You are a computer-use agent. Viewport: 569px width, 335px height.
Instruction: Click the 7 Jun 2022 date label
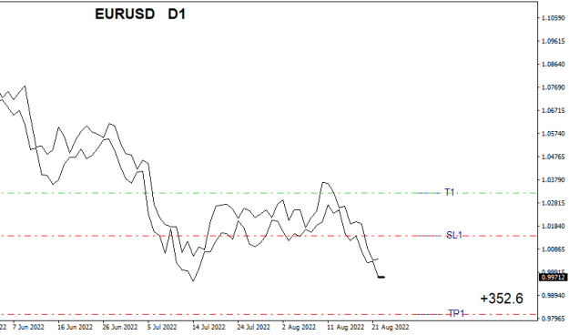pyautogui.click(x=28, y=327)
